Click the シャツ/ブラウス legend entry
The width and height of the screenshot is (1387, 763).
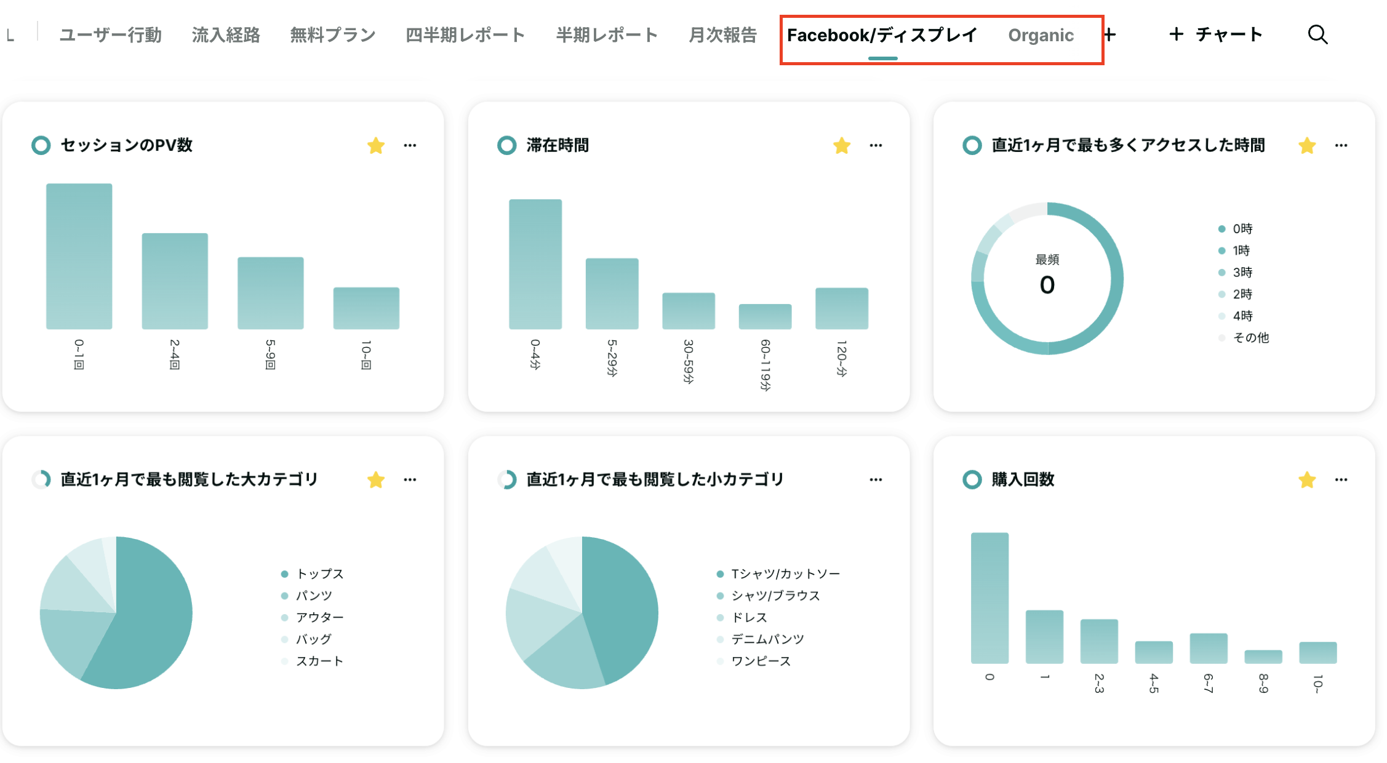pyautogui.click(x=769, y=596)
